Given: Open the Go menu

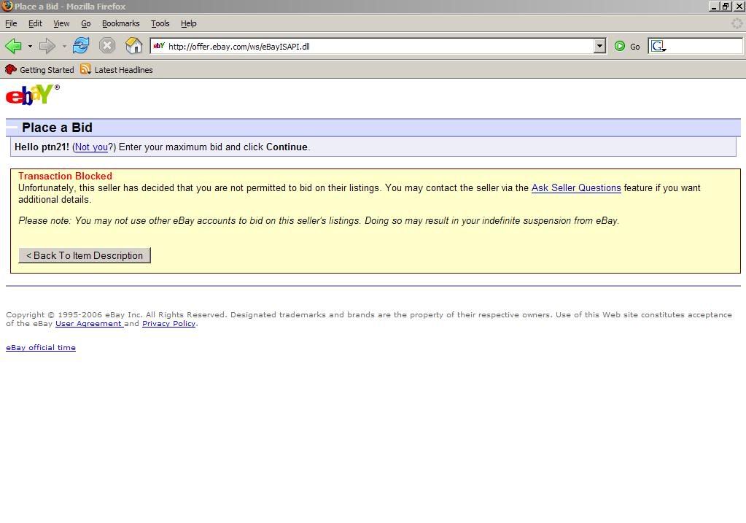Looking at the screenshot, I should [x=85, y=23].
